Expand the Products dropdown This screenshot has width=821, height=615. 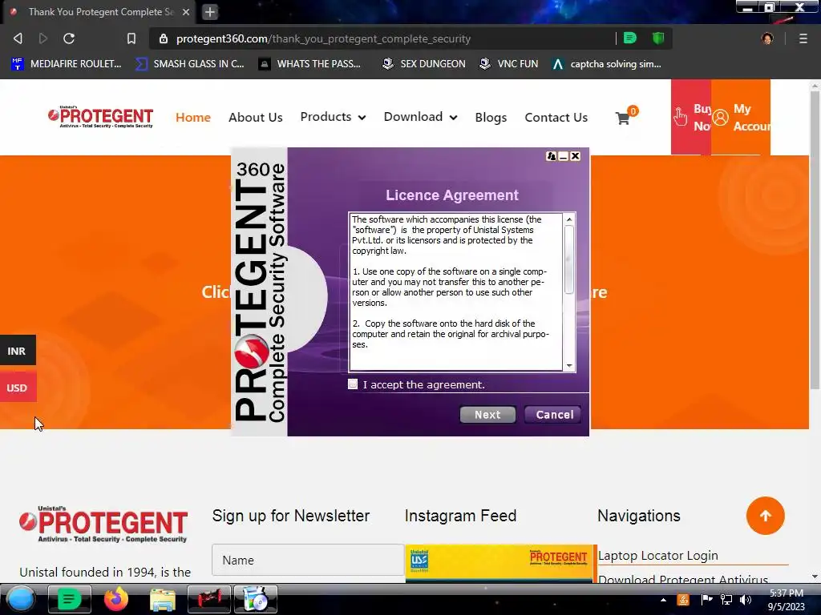(x=333, y=117)
